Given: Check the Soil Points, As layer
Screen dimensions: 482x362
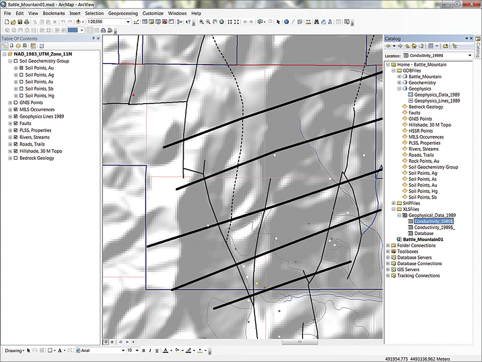Looking at the screenshot, I should pyautogui.click(x=22, y=82).
